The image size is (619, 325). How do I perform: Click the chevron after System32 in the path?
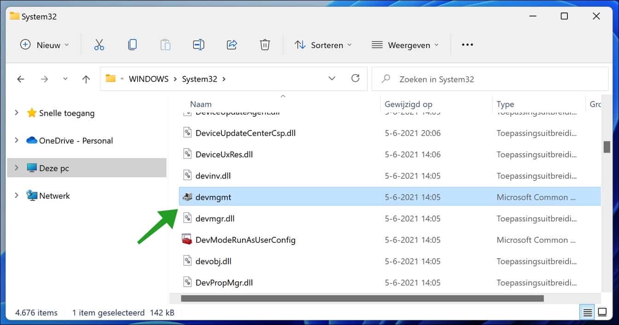pos(224,79)
